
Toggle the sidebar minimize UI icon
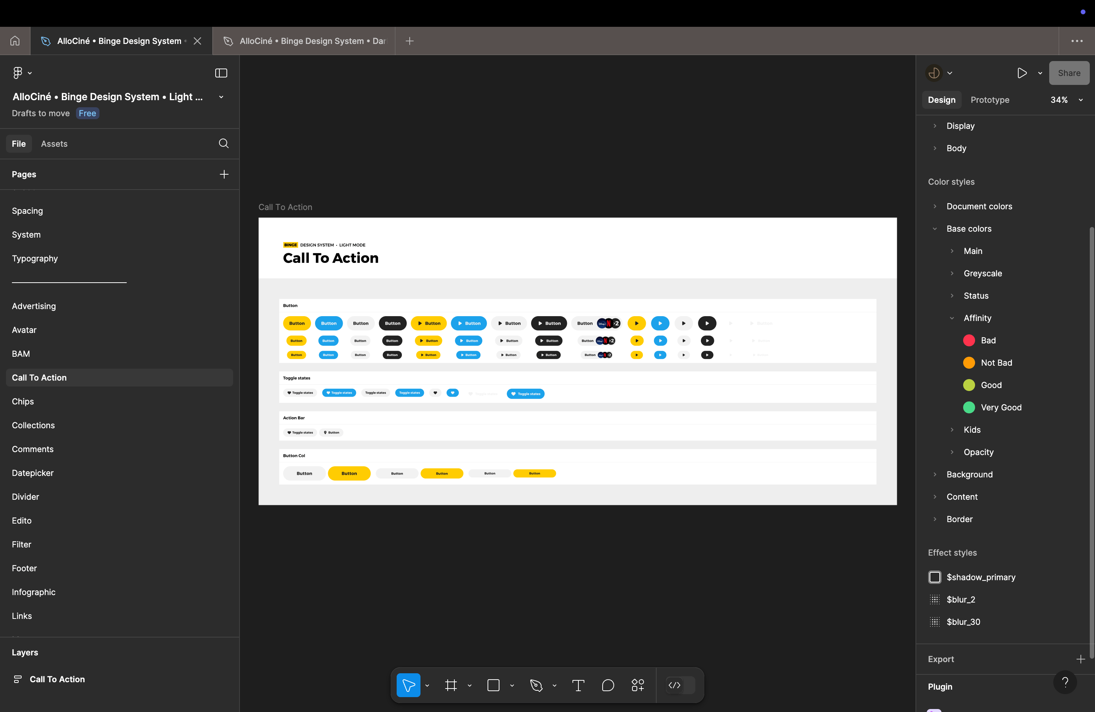point(221,73)
